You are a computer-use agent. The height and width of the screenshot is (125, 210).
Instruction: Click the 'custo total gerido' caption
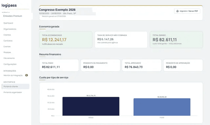167,44
